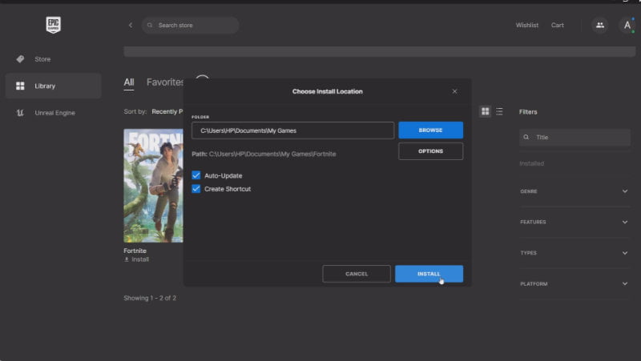
Task: Select Library in the sidebar
Action: click(x=53, y=86)
